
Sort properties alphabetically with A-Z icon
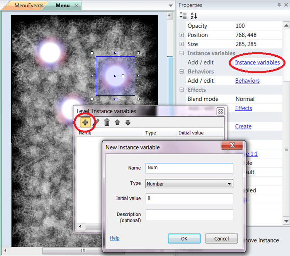(194, 16)
